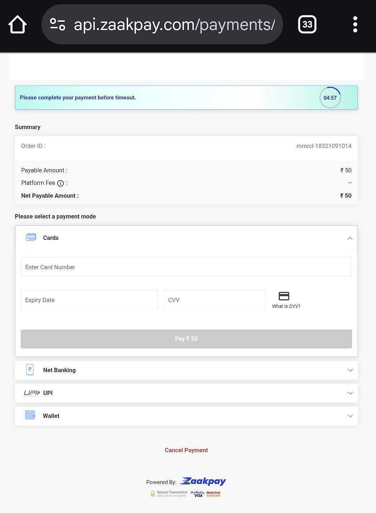Open site info icon in address bar

point(58,25)
